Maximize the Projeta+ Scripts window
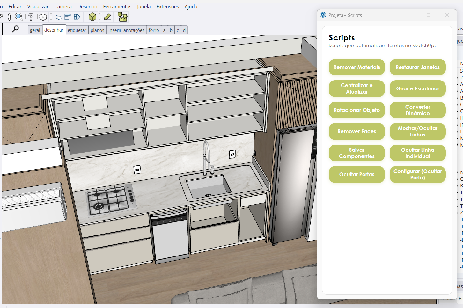 429,15
